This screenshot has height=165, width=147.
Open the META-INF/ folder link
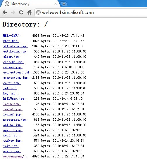[12, 36]
